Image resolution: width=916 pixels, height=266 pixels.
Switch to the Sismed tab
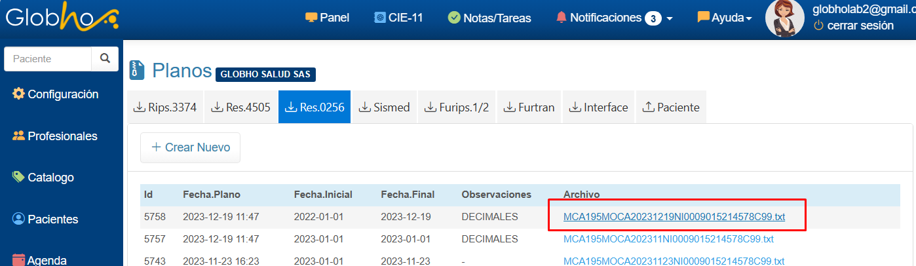(x=385, y=107)
